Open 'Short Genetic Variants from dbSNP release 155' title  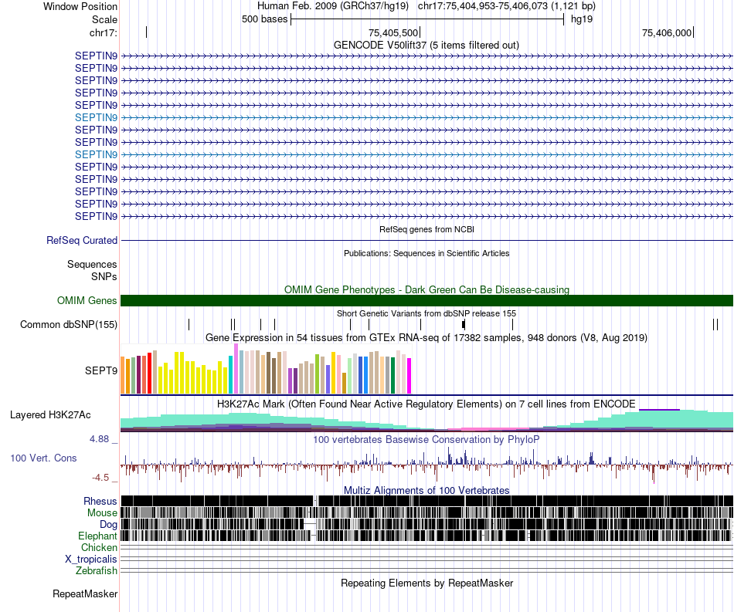426,313
